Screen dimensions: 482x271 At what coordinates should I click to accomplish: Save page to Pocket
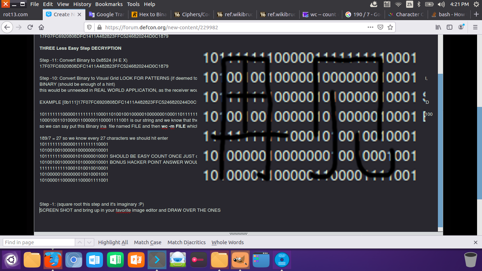[x=380, y=27]
